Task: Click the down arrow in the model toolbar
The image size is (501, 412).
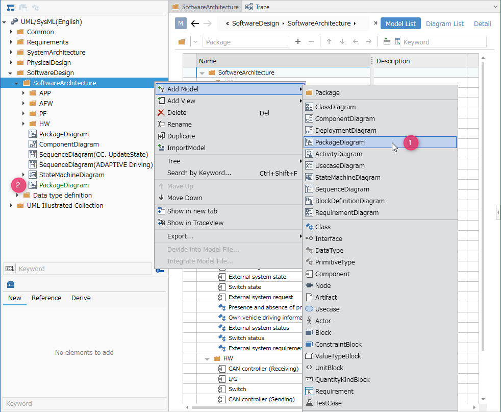Action: (342, 41)
